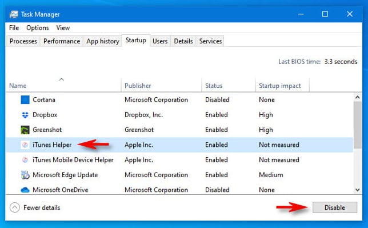
Task: Click Edge Update's Medium impact cell
Action: 271,175
